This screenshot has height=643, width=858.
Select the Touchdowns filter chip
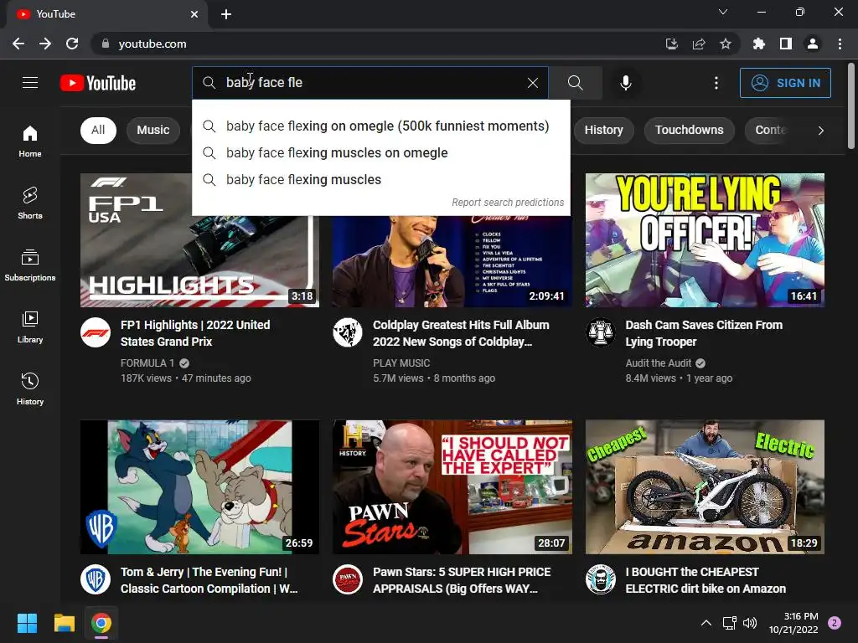[689, 130]
